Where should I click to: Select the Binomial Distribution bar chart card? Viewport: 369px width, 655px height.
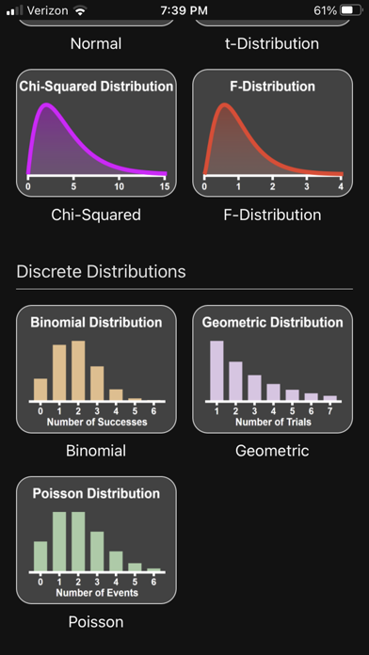96,369
